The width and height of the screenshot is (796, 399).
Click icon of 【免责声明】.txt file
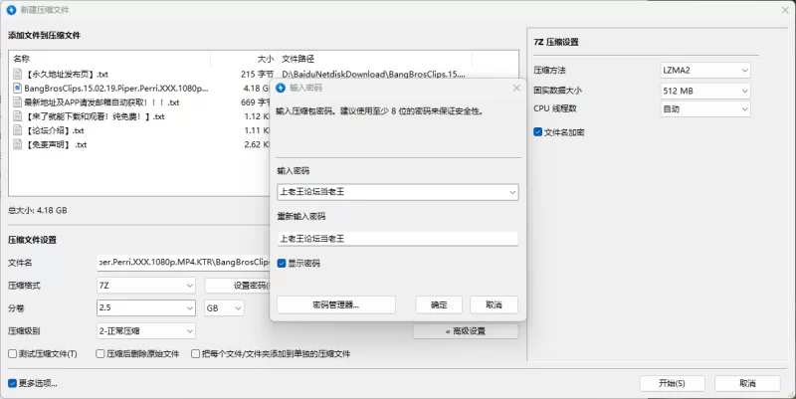coord(18,144)
